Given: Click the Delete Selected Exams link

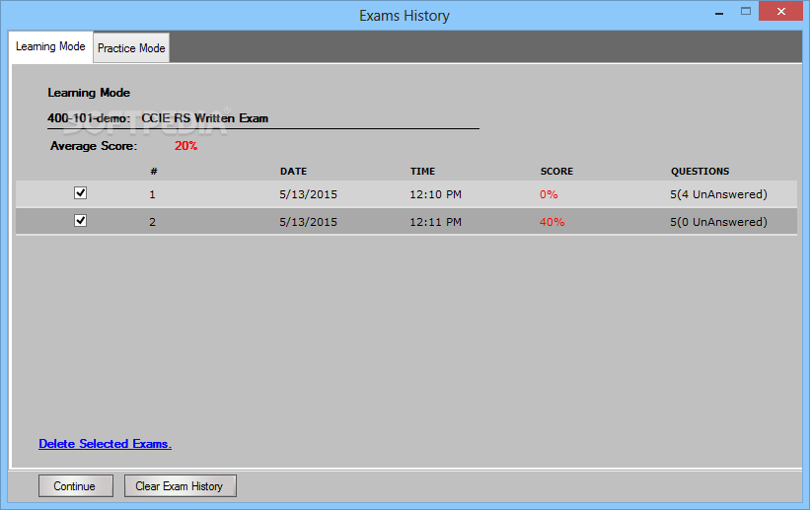Looking at the screenshot, I should 105,444.
